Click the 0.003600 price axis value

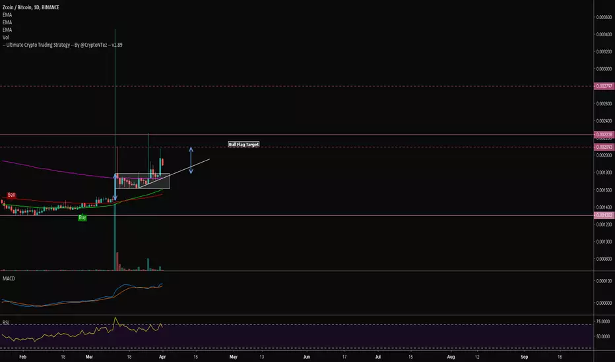604,17
